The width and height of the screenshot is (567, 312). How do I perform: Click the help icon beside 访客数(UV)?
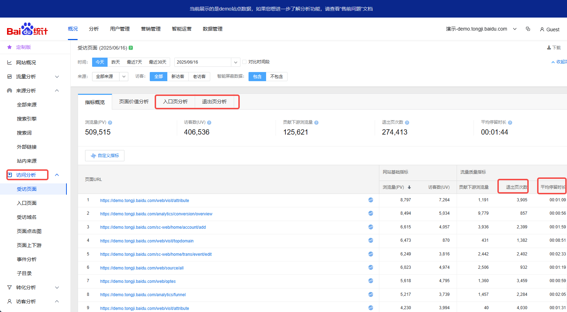(209, 123)
